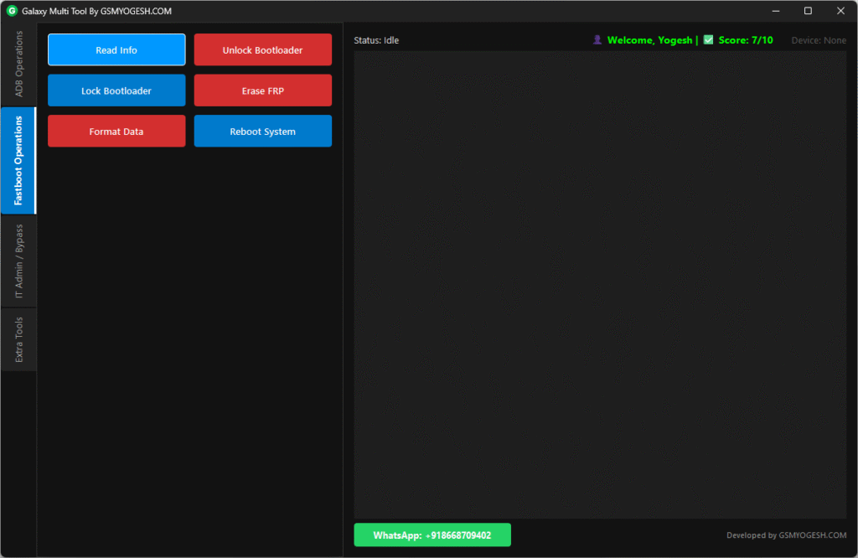
Task: Click the red Unlock Bootloader button
Action: (x=262, y=50)
